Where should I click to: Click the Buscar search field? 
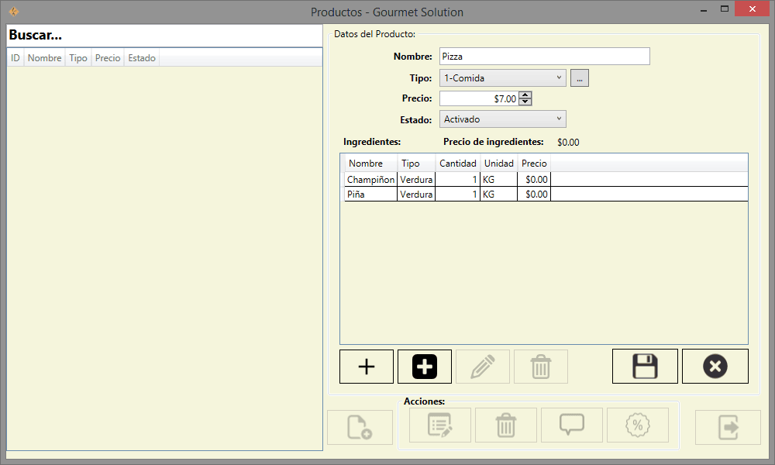pos(164,36)
